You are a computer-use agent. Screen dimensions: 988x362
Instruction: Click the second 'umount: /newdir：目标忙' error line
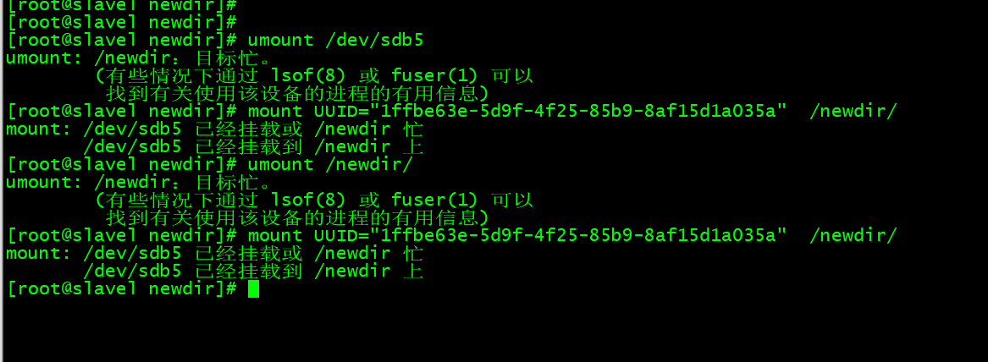tap(140, 183)
